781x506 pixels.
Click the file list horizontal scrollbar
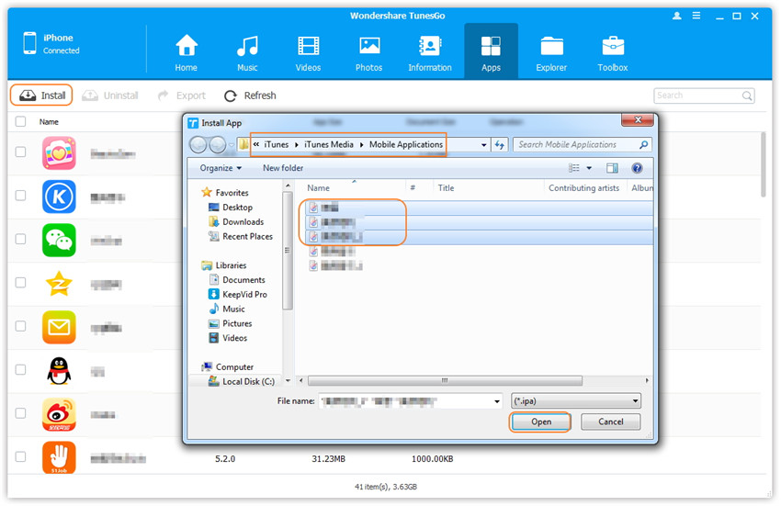point(445,380)
